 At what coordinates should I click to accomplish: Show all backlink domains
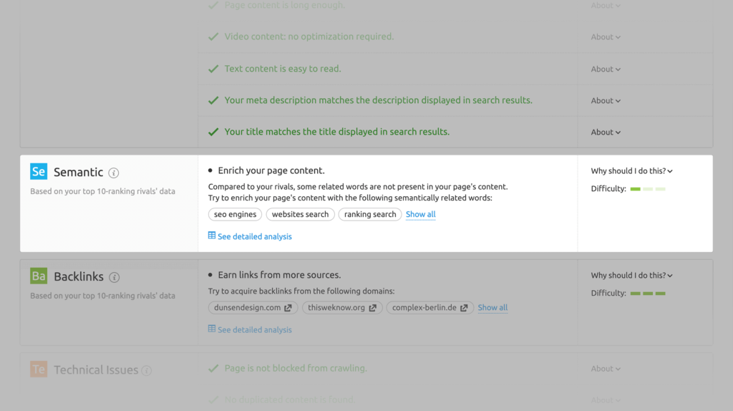click(x=492, y=308)
